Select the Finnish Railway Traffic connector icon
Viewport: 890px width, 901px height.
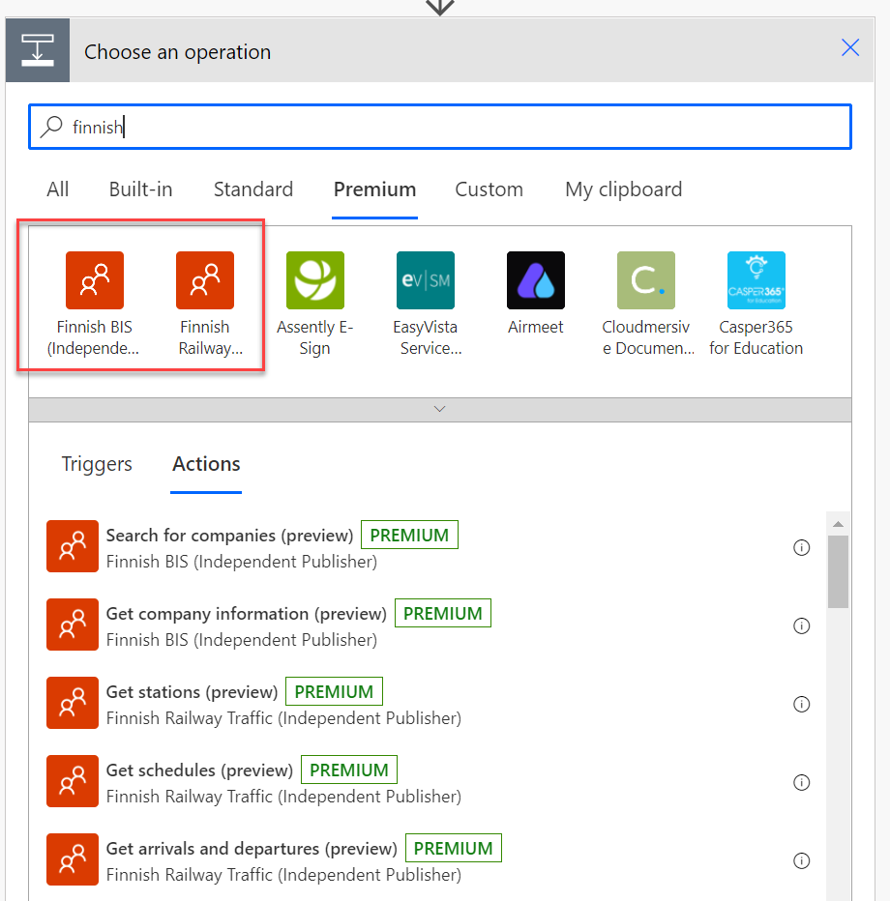point(205,280)
